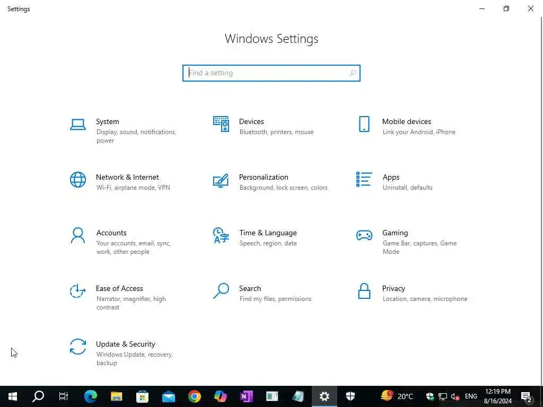This screenshot has width=543, height=407.
Task: Click the magnifier inside Find a setting box
Action: [353, 73]
